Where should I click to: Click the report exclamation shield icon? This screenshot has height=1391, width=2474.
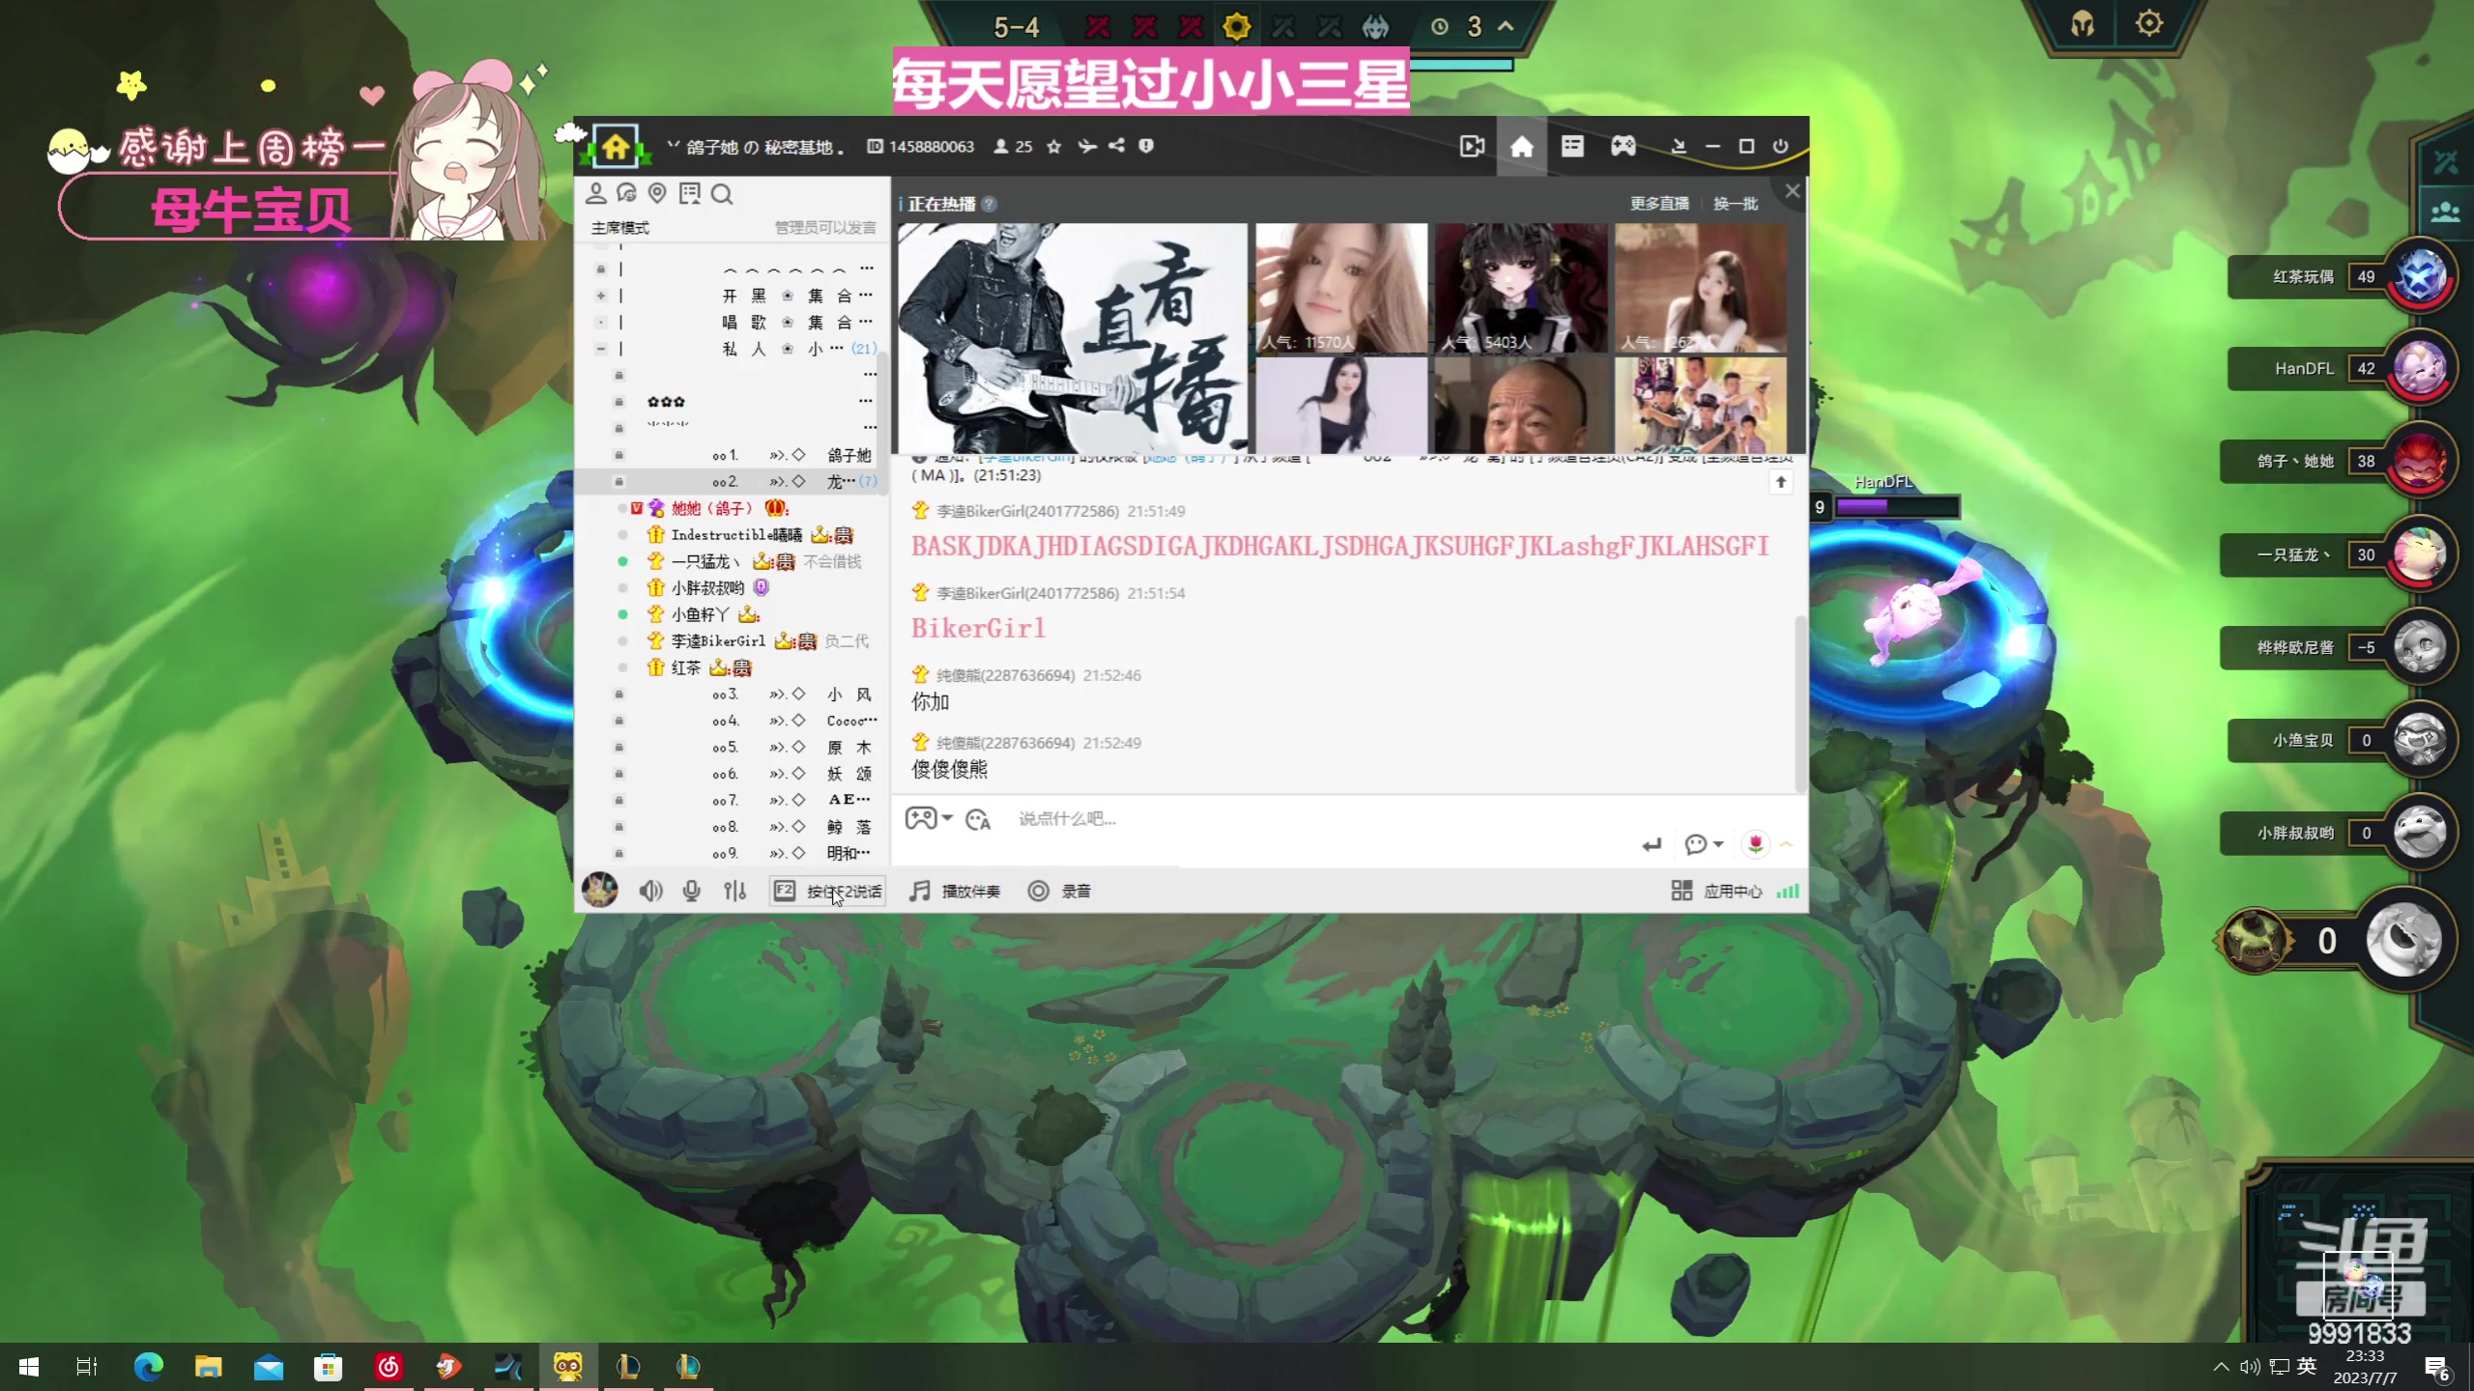1146,146
